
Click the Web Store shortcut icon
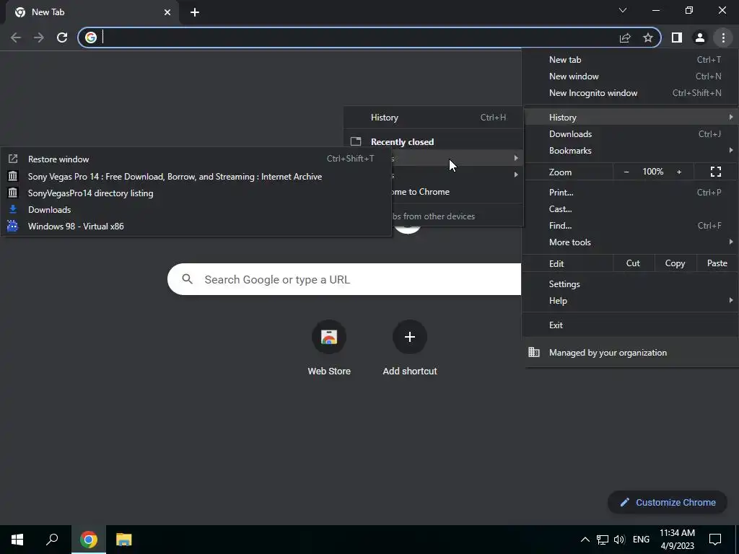coord(329,337)
